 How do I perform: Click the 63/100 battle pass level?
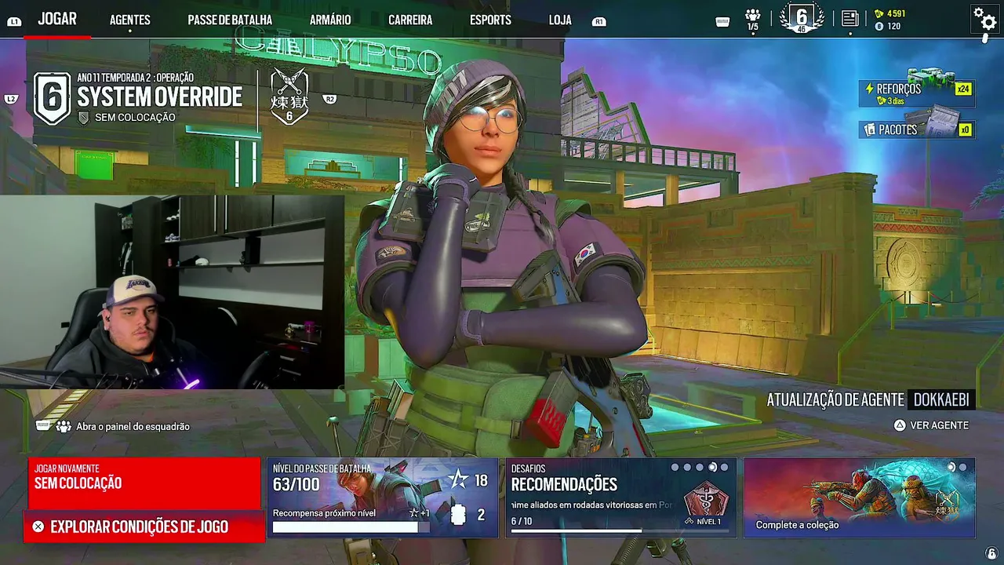(x=296, y=484)
